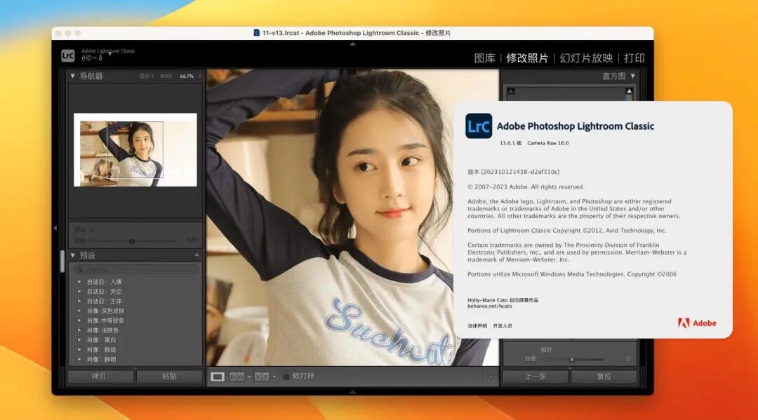Click the 上一张 button
The width and height of the screenshot is (758, 420).
point(536,377)
